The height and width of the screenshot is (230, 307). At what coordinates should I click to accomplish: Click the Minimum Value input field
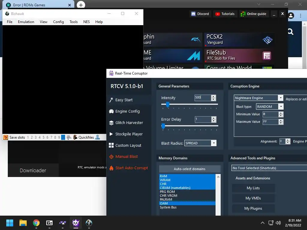click(271, 114)
